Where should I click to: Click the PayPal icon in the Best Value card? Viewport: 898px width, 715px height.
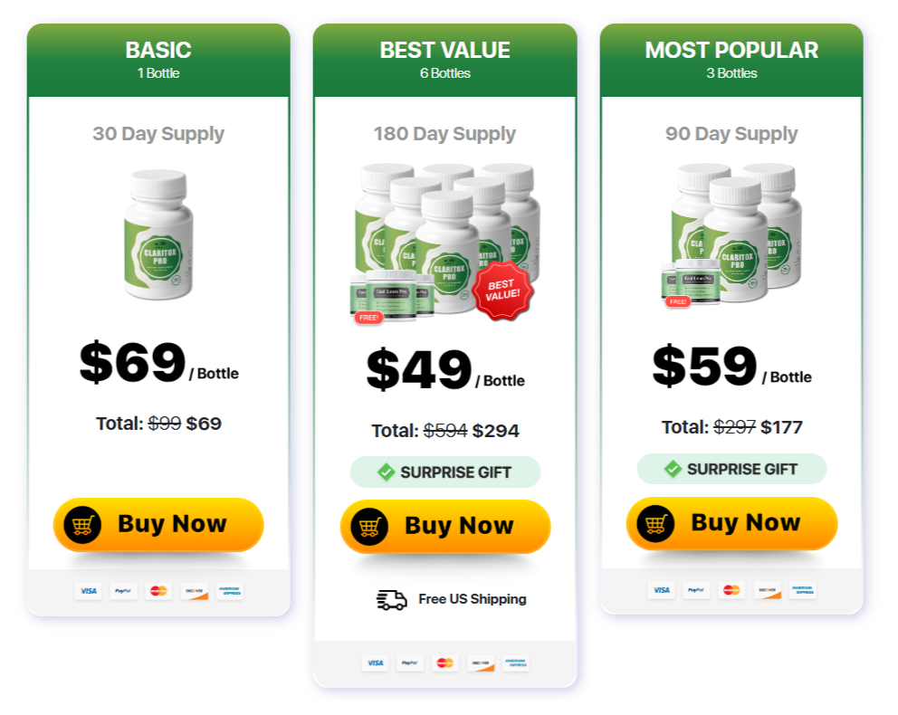tap(410, 663)
